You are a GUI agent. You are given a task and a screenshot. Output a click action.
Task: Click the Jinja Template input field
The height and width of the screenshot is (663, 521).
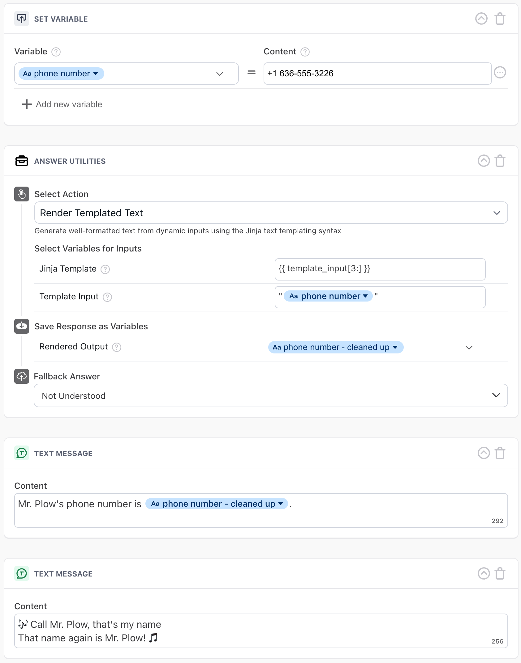(x=380, y=269)
